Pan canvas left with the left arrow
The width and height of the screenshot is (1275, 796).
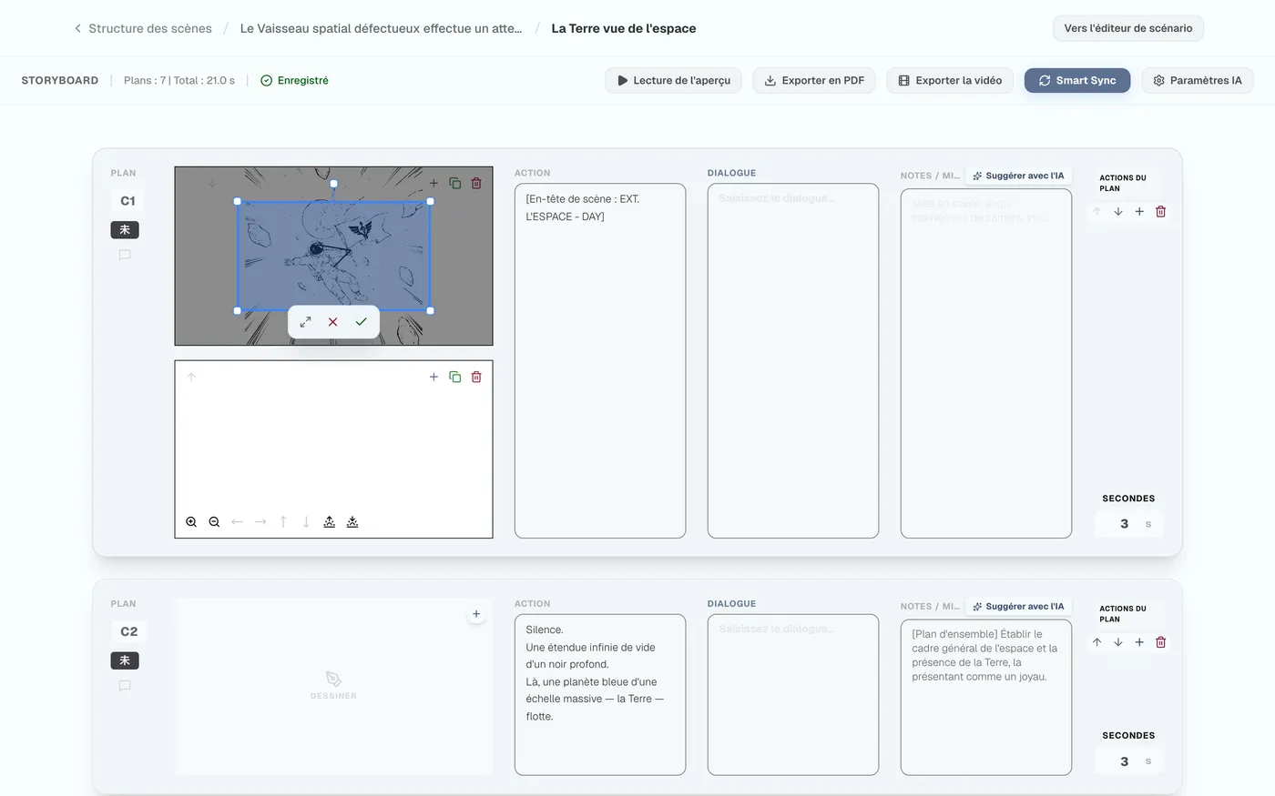pyautogui.click(x=237, y=522)
